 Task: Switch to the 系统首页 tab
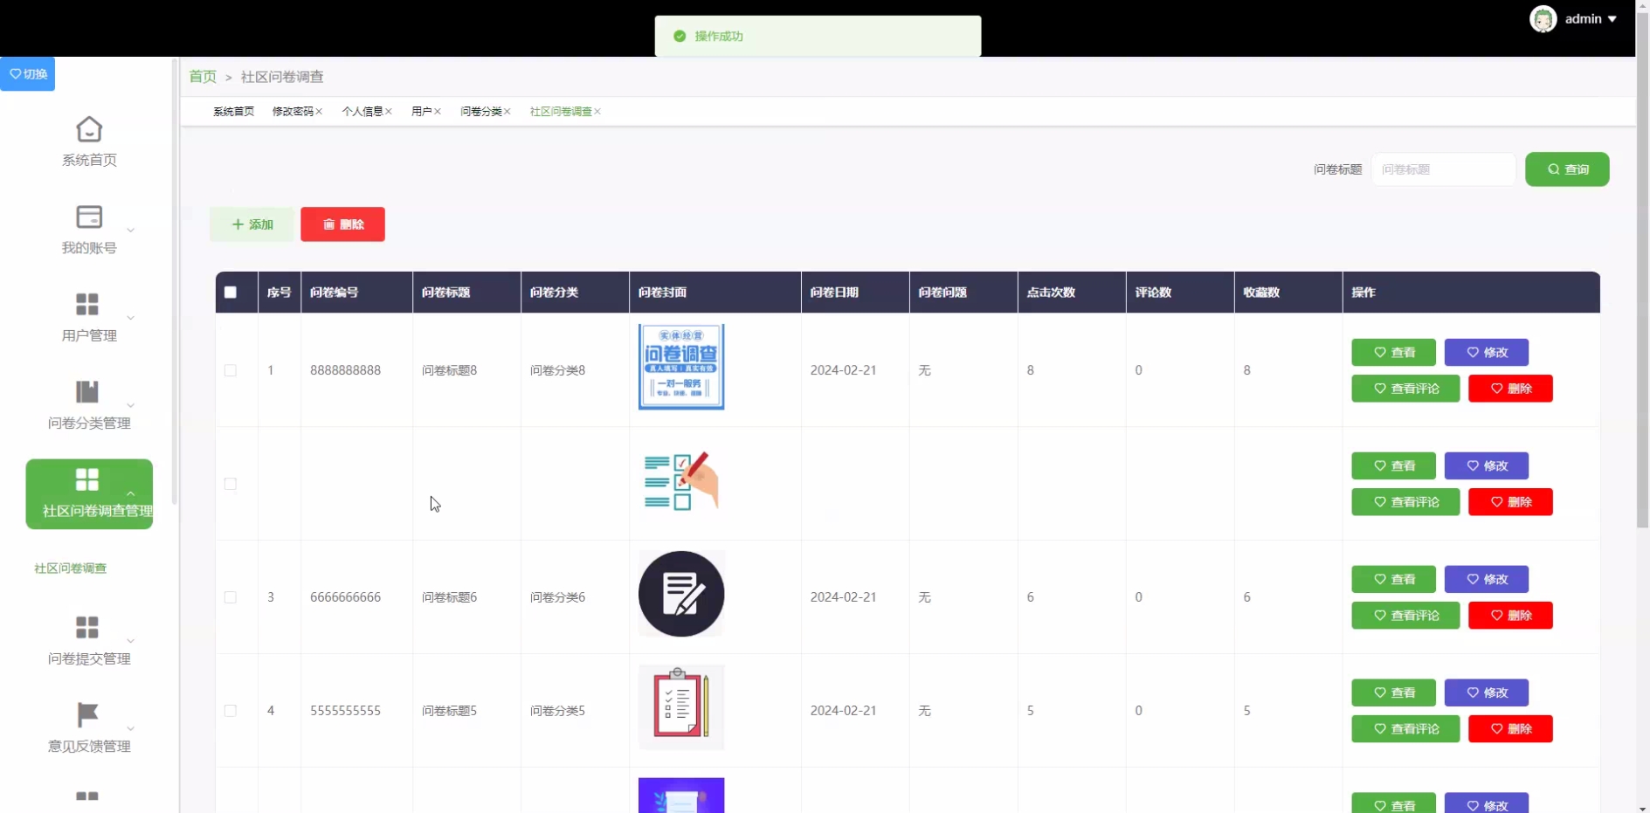(233, 112)
